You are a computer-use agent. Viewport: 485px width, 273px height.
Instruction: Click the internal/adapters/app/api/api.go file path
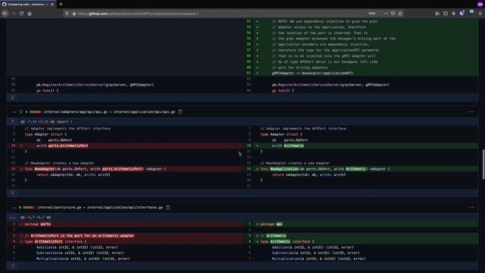tap(76, 111)
